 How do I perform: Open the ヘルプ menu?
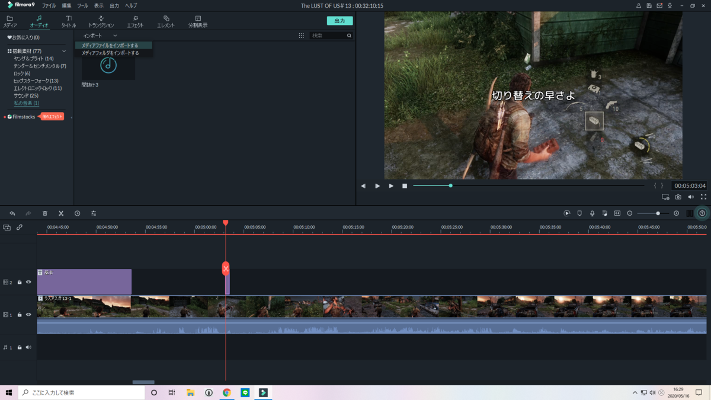click(x=131, y=5)
